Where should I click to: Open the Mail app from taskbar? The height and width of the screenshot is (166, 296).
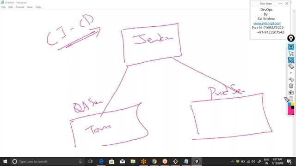point(122,161)
